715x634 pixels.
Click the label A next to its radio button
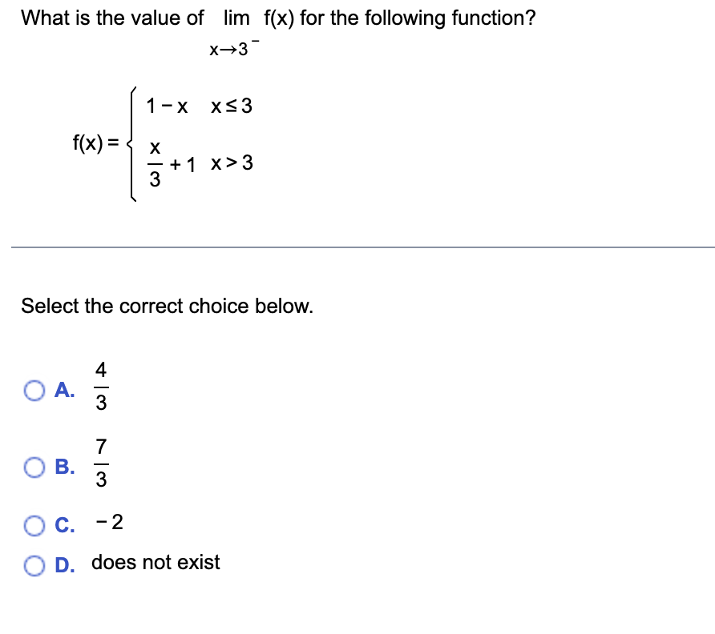tap(65, 391)
